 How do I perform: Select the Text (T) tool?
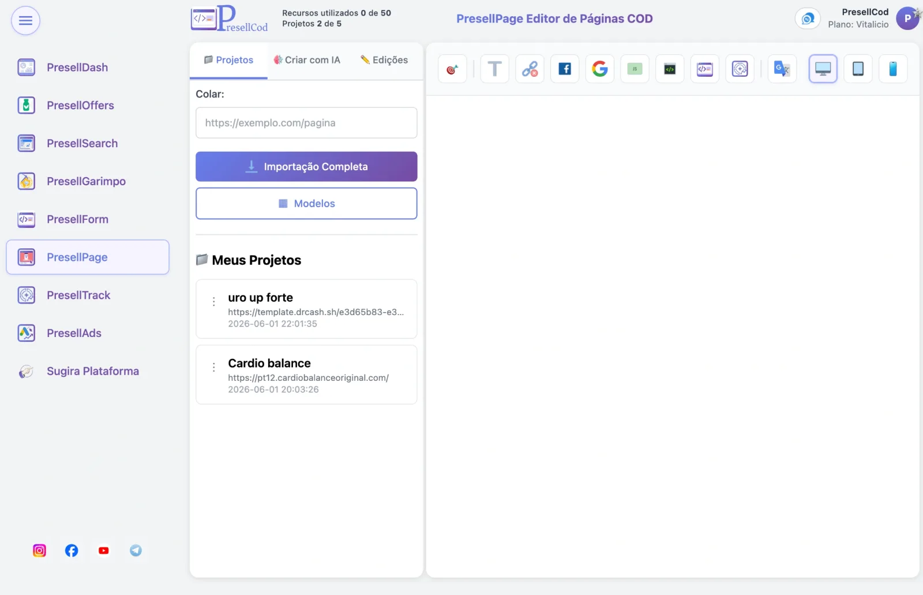[x=494, y=69]
